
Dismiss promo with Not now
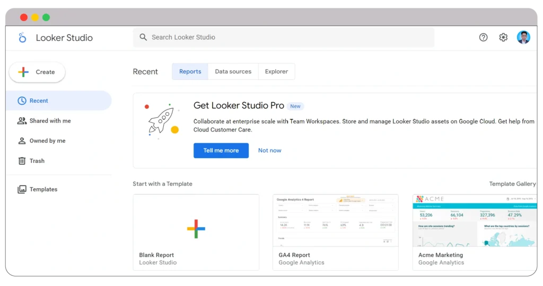coord(270,151)
